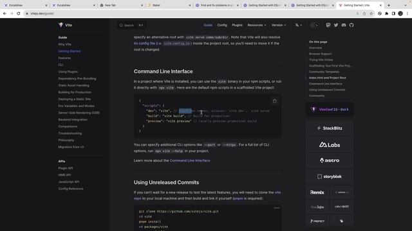Follow the Command Line Interface link

[x=190, y=160]
